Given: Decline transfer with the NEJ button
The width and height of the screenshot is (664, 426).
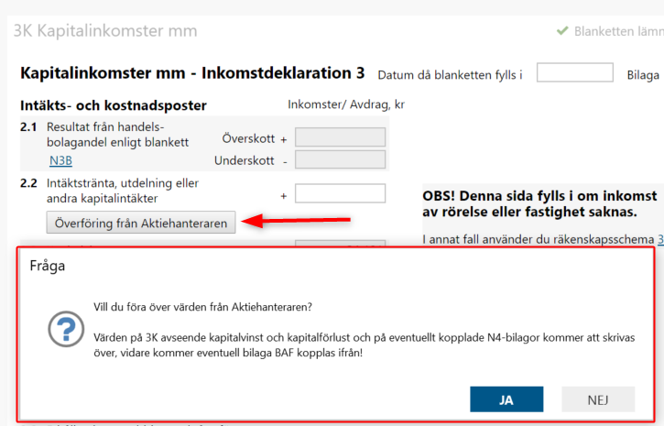Looking at the screenshot, I should pyautogui.click(x=598, y=399).
